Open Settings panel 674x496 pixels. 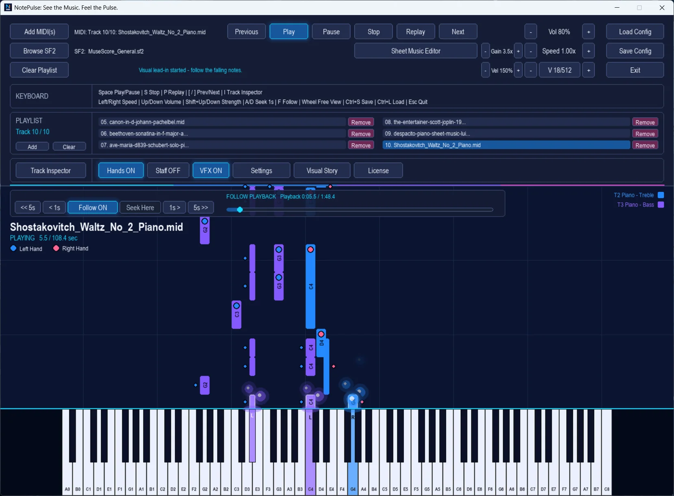[262, 171]
